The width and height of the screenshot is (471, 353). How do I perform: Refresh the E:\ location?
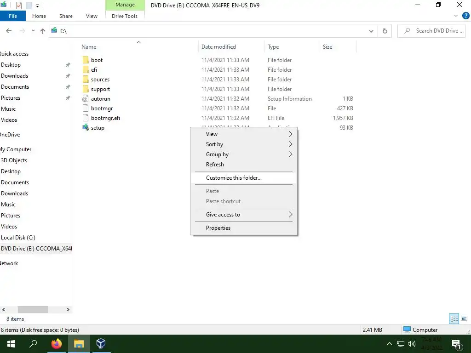[x=385, y=31]
